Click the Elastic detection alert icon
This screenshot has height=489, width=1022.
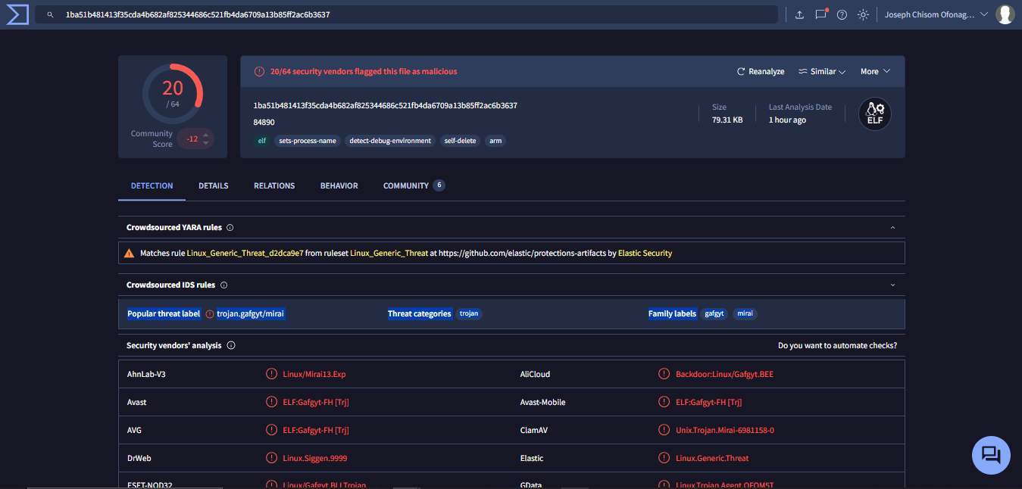coord(664,458)
